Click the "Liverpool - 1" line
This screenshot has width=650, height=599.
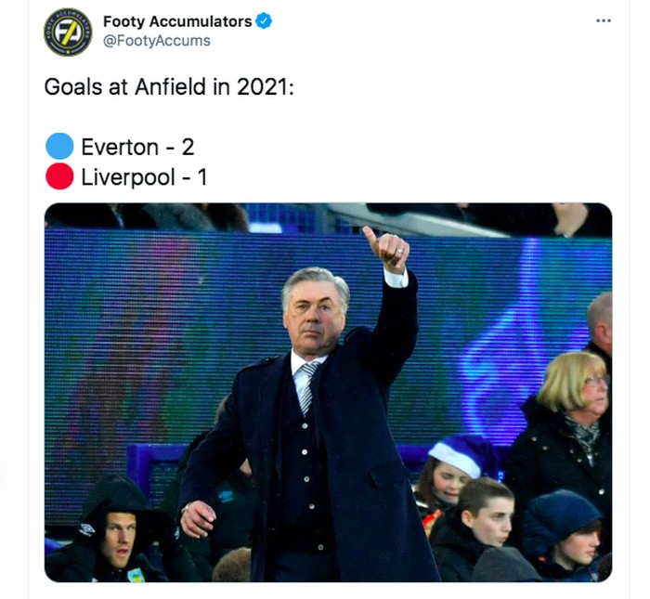[144, 176]
